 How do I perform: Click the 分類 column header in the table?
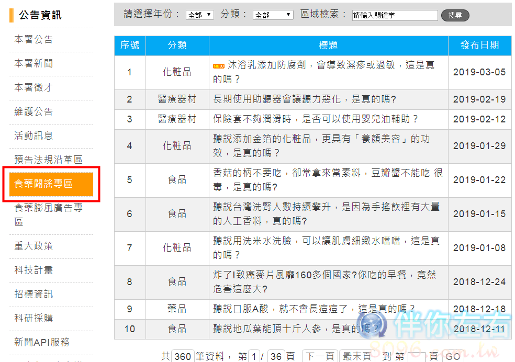[x=177, y=46]
